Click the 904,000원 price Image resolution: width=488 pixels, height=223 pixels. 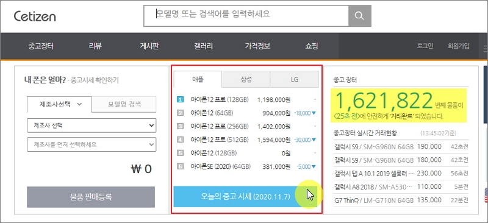(x=277, y=113)
